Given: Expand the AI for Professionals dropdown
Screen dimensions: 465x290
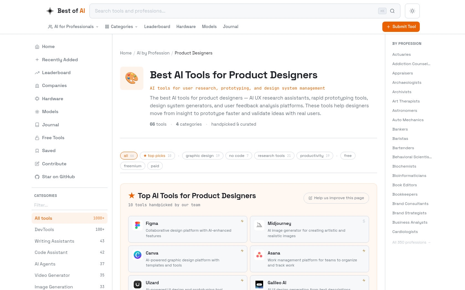Looking at the screenshot, I should pyautogui.click(x=73, y=27).
